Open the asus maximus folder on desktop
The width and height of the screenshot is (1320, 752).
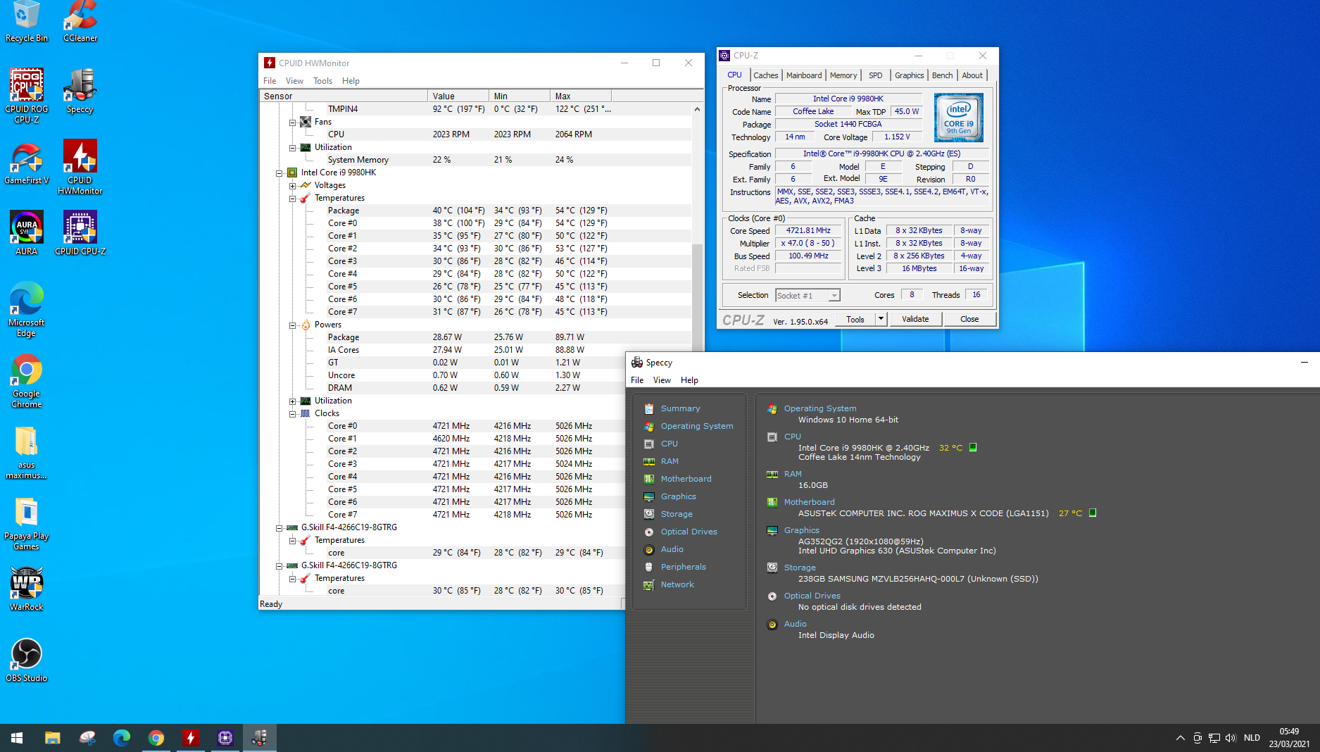click(x=27, y=452)
